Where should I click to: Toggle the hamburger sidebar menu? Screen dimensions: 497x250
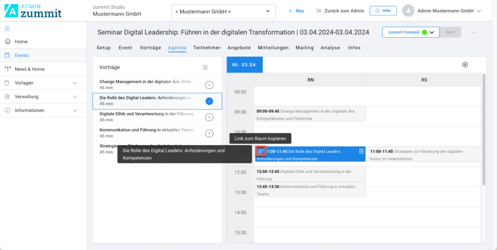7,29
